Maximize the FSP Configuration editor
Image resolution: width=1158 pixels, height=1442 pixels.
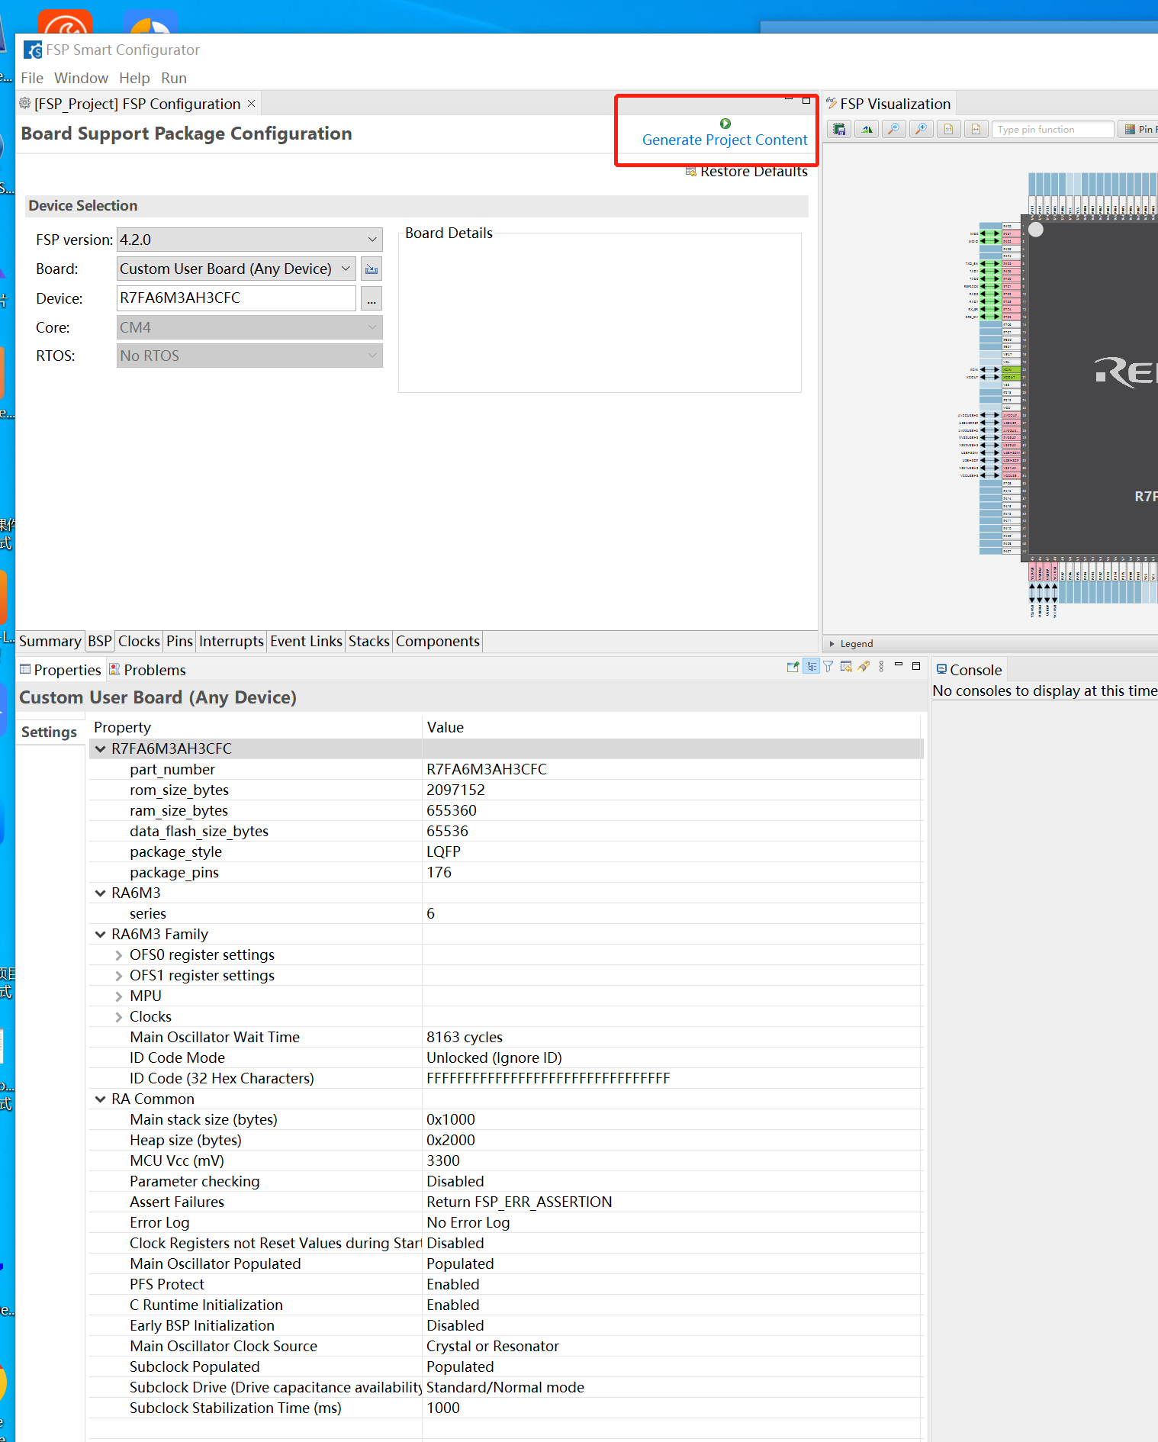point(806,100)
